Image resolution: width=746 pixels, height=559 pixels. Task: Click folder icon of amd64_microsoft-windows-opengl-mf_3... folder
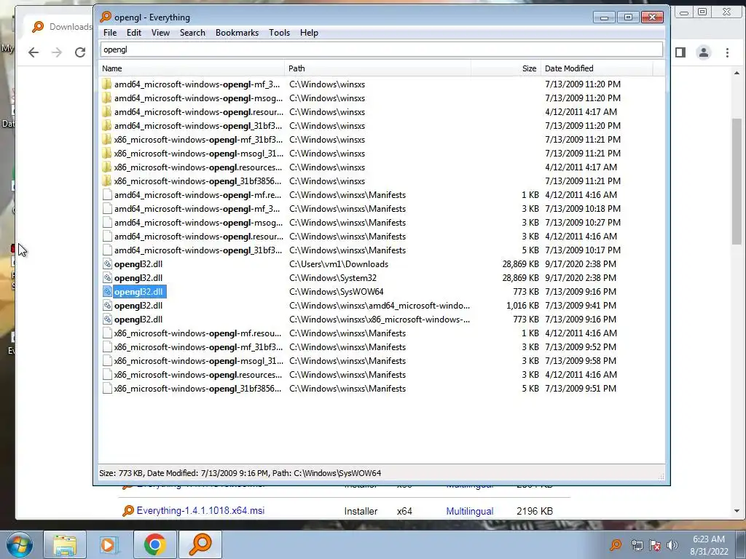(107, 84)
